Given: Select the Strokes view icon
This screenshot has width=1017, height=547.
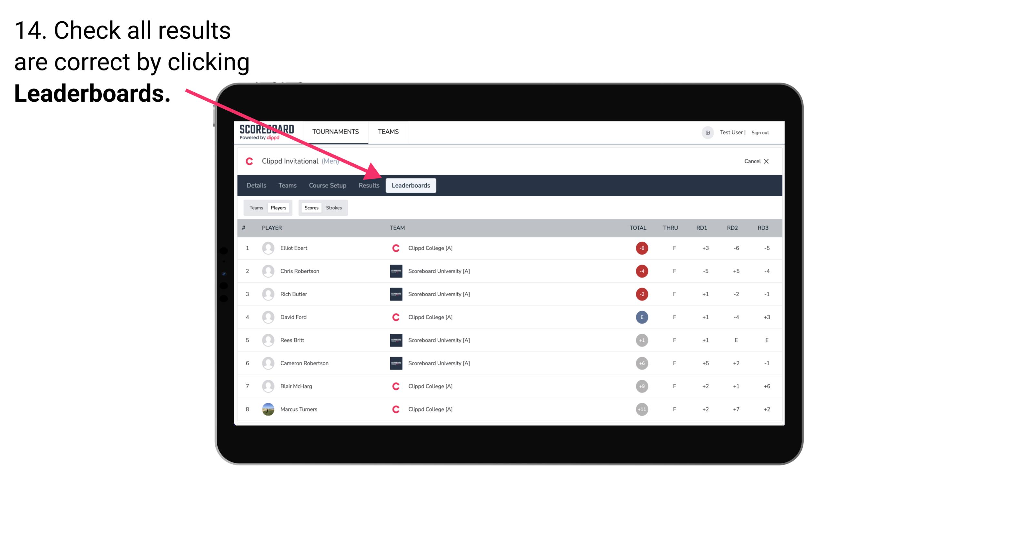Looking at the screenshot, I should coord(335,208).
